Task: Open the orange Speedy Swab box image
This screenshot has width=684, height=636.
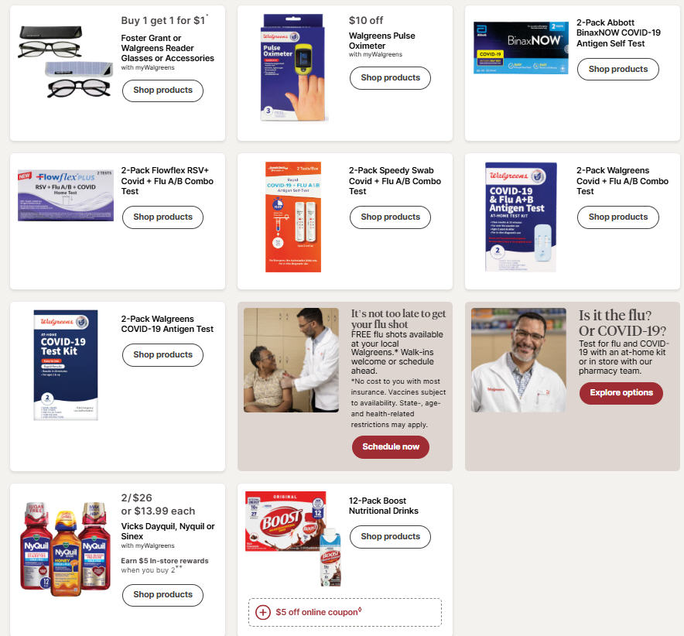Action: (293, 217)
